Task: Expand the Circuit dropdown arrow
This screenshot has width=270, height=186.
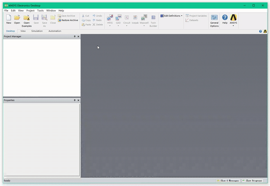Action: [x=126, y=26]
